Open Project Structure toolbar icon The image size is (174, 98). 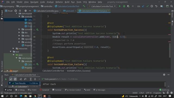[162, 6]
